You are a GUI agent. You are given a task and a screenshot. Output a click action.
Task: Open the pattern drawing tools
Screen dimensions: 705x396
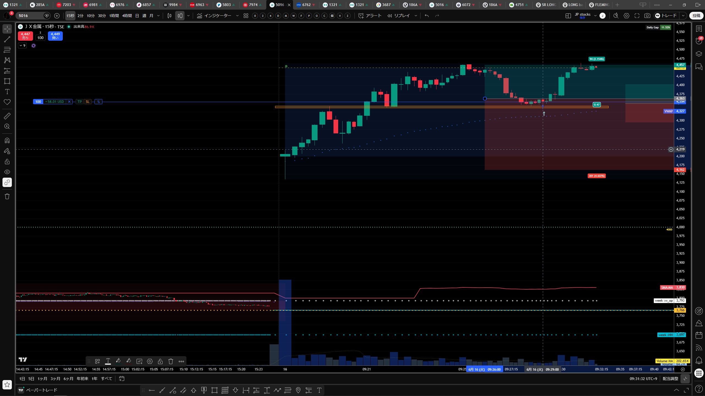[7, 60]
